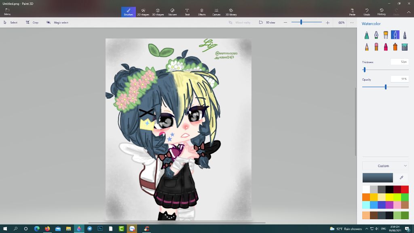Pick the indigo blue color swatch
414x233 pixels.
coord(382,205)
